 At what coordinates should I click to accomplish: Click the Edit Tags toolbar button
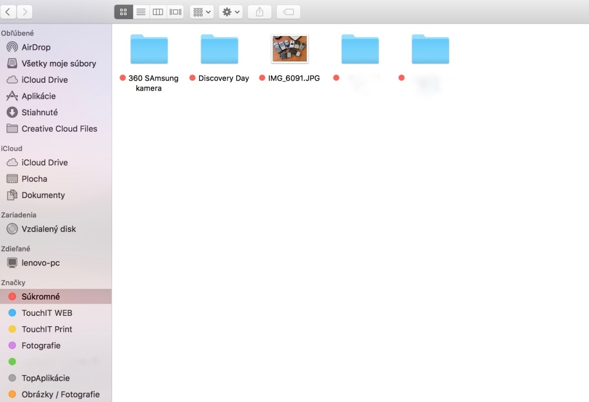[x=288, y=11]
